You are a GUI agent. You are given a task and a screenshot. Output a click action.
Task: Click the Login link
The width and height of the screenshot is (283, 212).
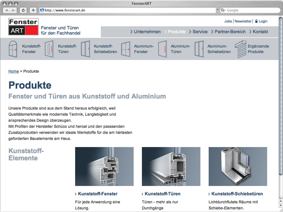pos(263,21)
